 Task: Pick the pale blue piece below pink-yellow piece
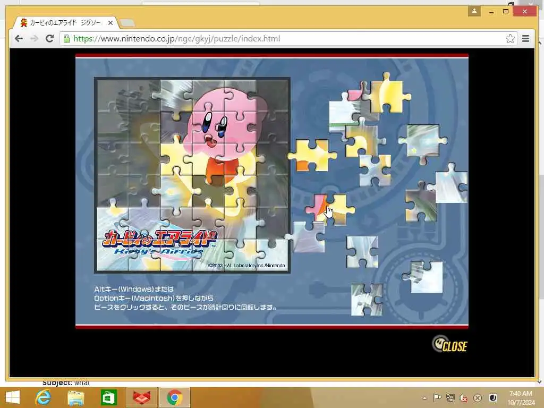362,252
